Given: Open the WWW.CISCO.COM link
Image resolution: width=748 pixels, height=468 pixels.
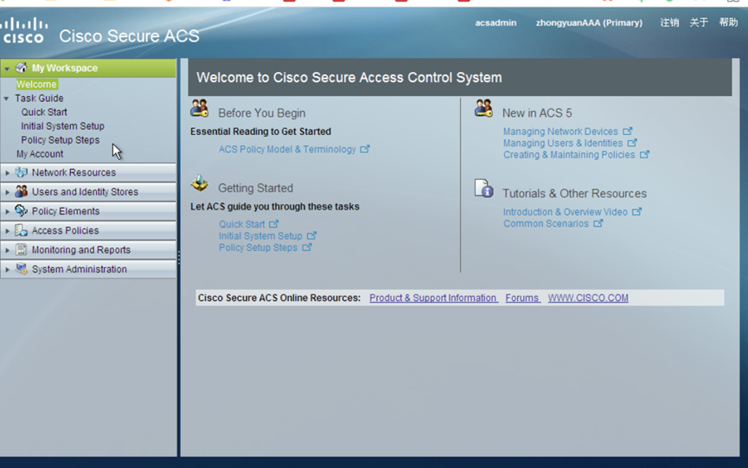Looking at the screenshot, I should 588,298.
